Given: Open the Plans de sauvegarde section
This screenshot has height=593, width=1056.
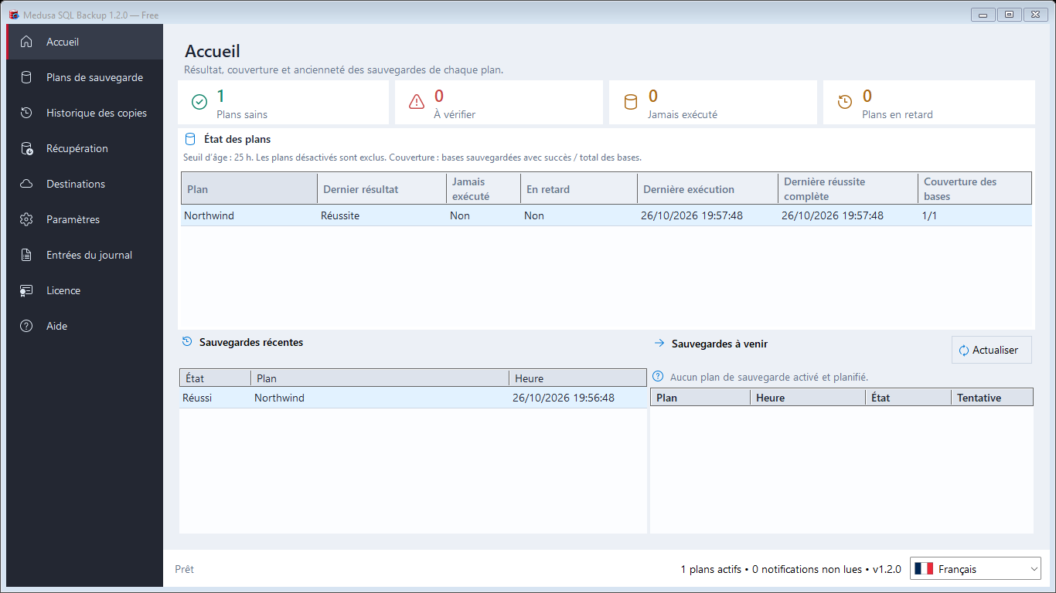Looking at the screenshot, I should 85,77.
